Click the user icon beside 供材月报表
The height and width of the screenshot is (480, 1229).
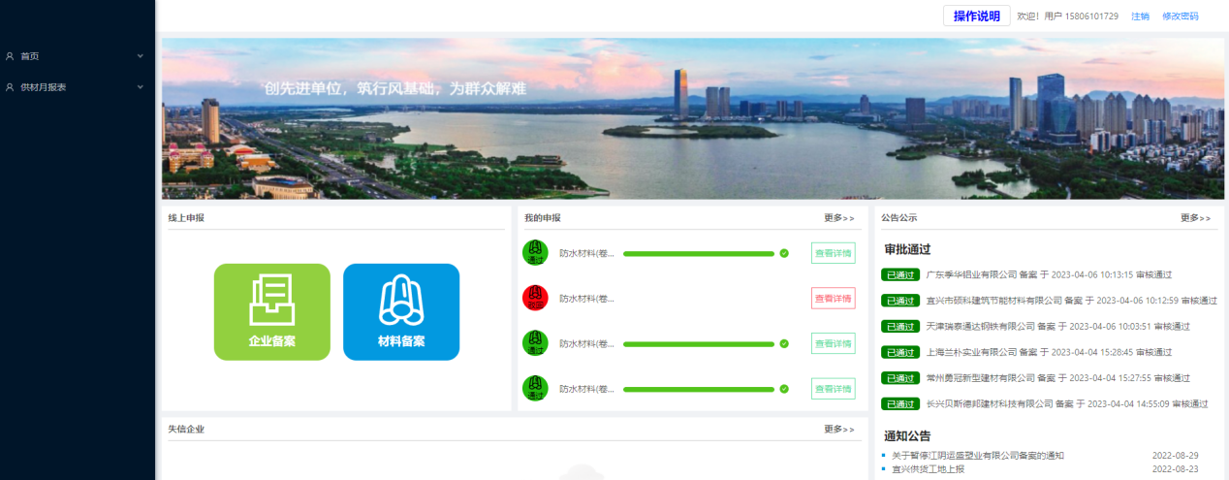coord(10,87)
